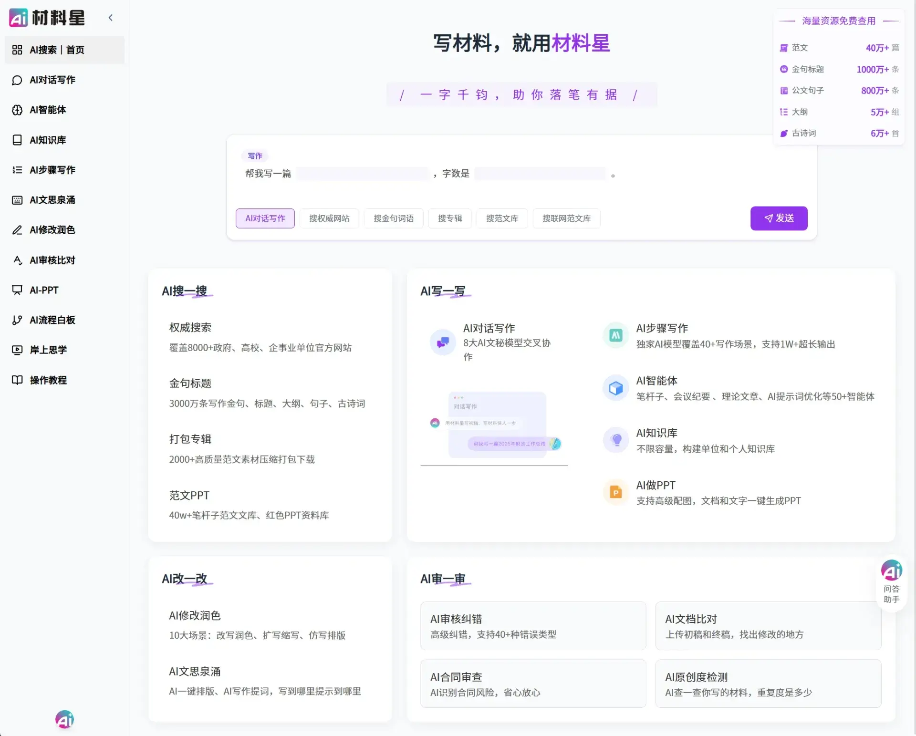Switch to 搜金句词语 search mode
916x736 pixels.
coord(393,218)
